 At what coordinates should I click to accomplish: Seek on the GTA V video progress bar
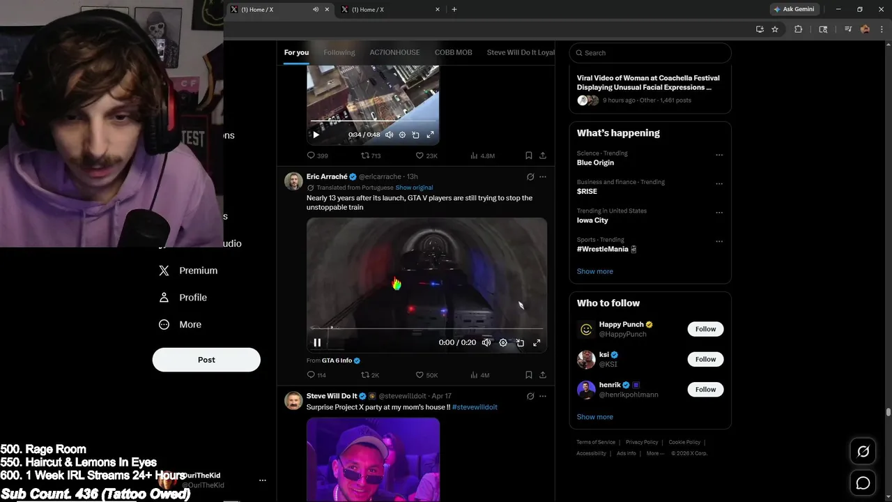coord(426,328)
